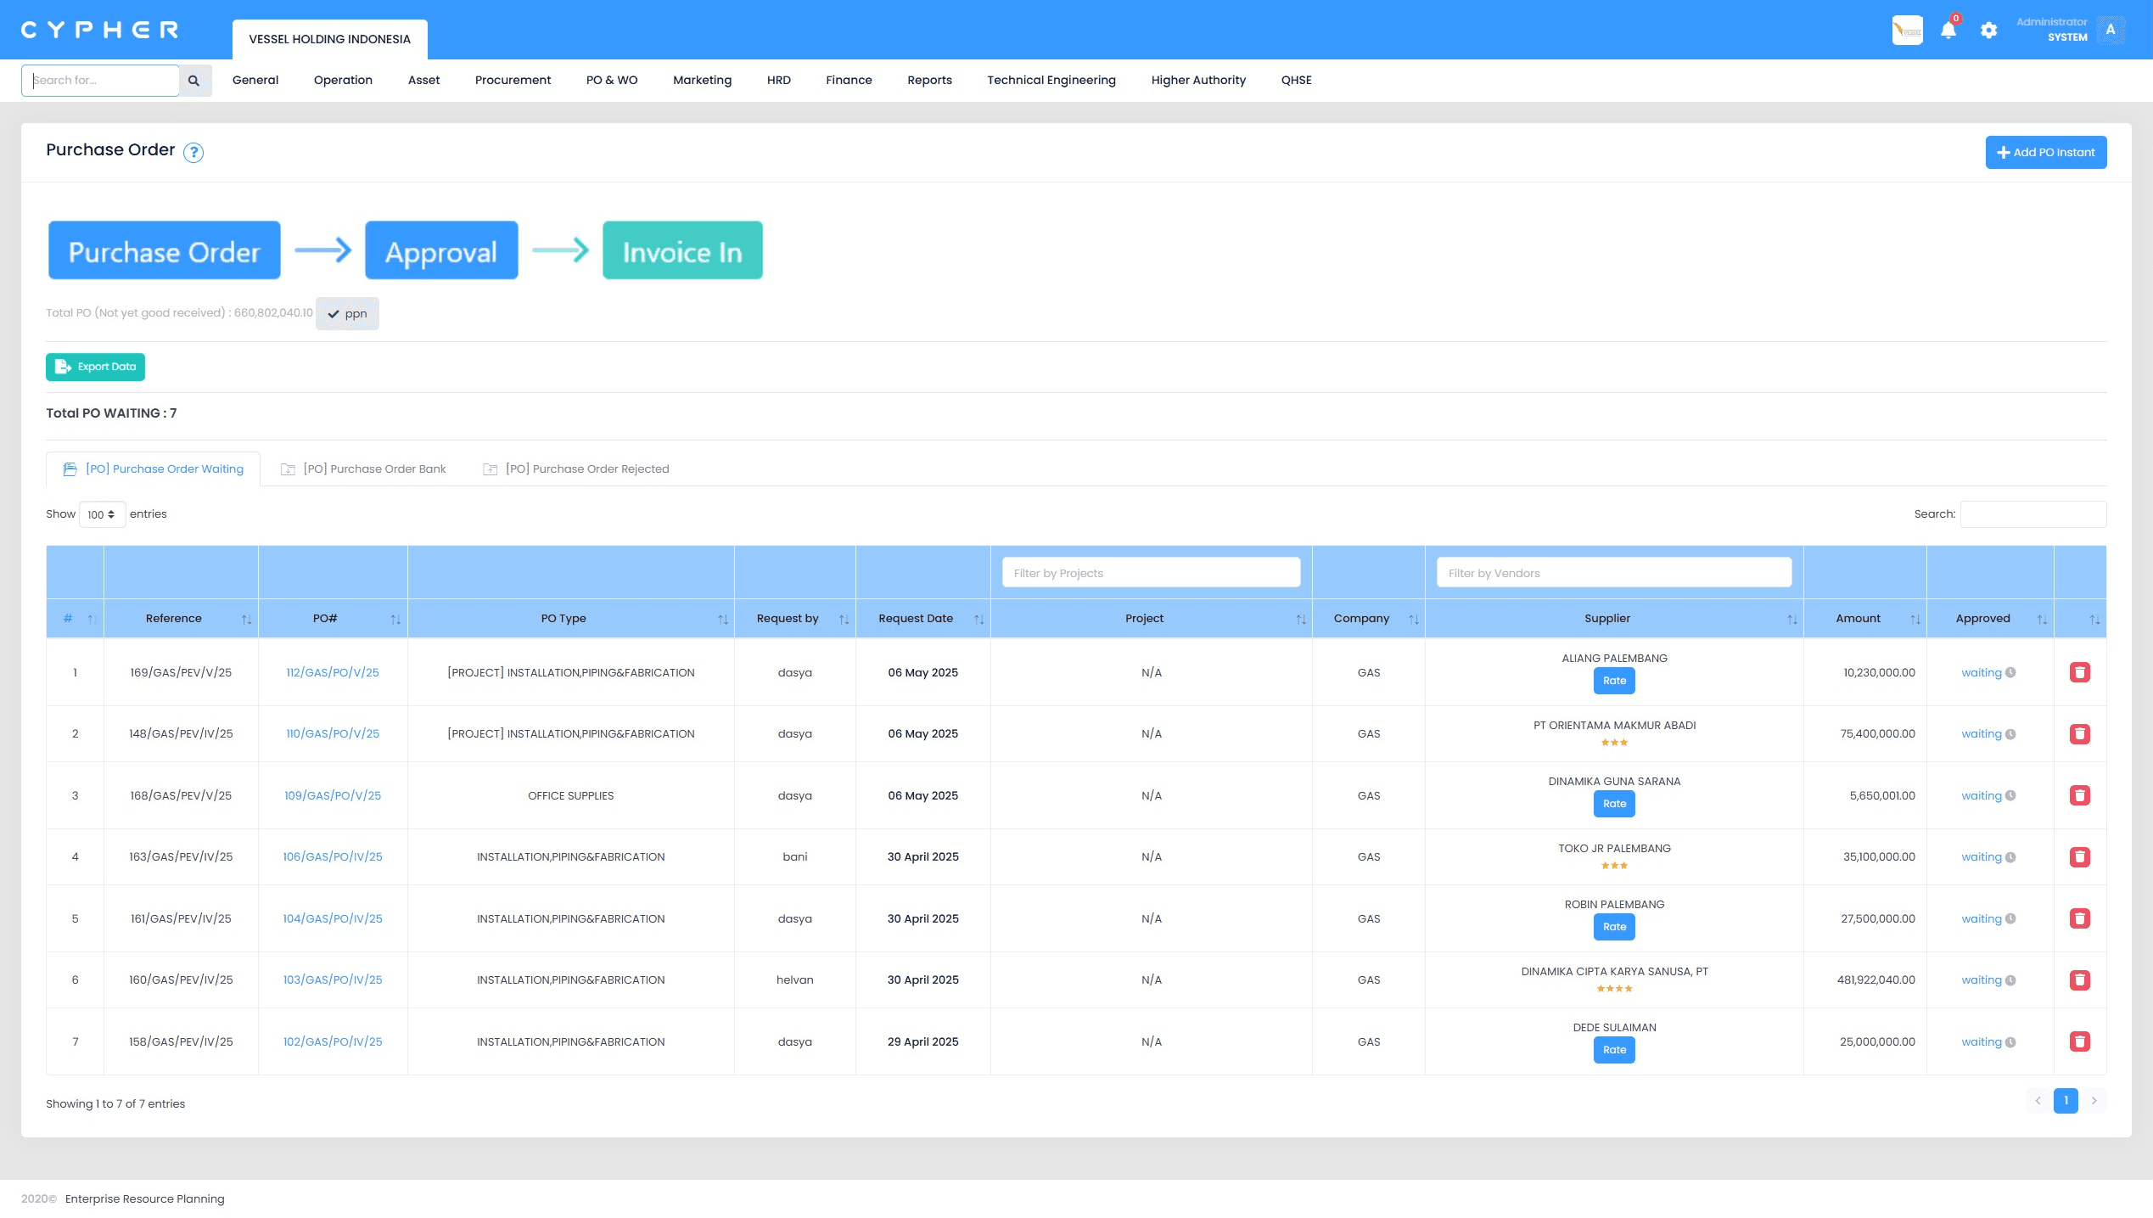Open PO link 103/GAS/PO/IV/25
This screenshot has width=2153, height=1218.
coord(333,980)
